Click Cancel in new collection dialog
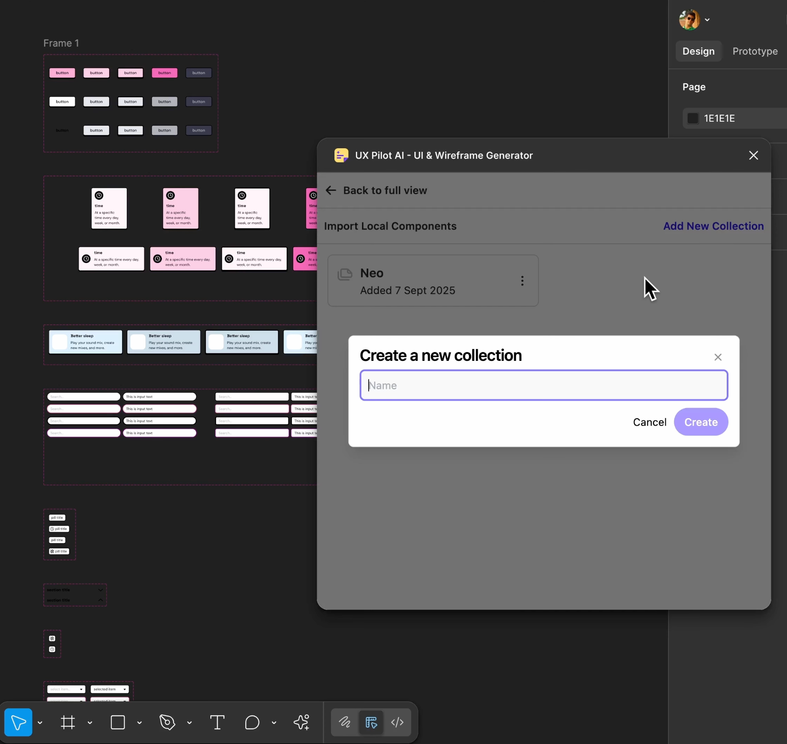 pos(649,422)
